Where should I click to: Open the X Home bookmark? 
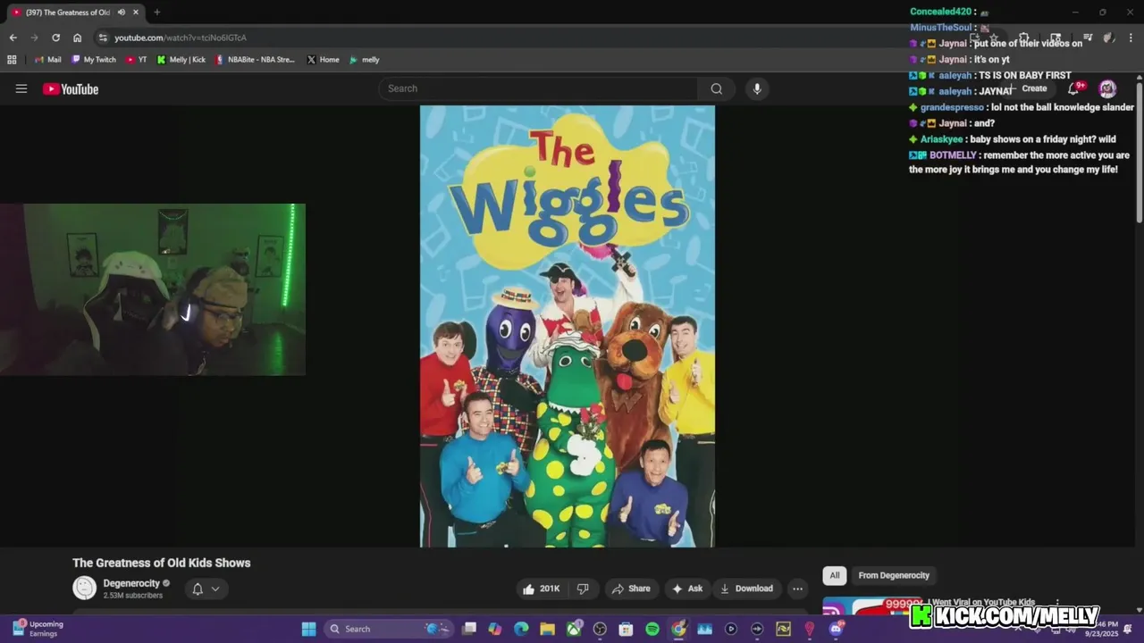[x=324, y=60]
